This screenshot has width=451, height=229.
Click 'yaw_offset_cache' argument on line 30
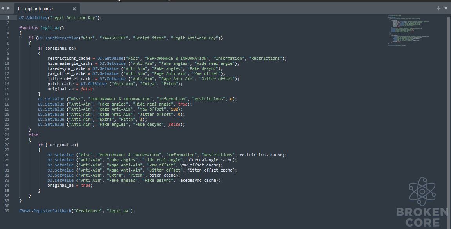click(199, 165)
